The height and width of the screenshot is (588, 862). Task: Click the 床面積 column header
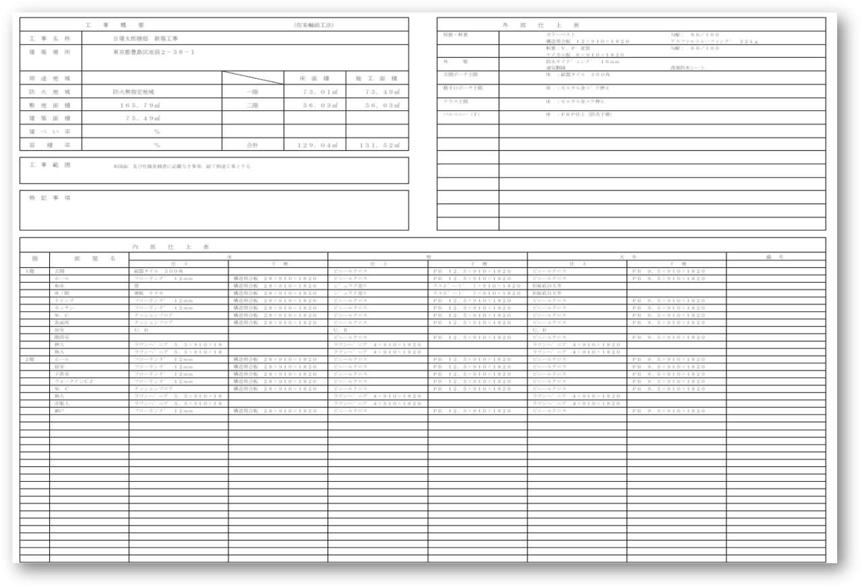click(x=314, y=78)
